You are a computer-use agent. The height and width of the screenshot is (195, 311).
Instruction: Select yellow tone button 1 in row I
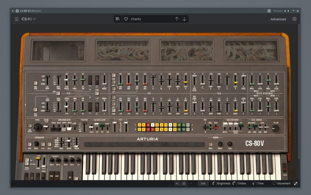tap(139, 125)
